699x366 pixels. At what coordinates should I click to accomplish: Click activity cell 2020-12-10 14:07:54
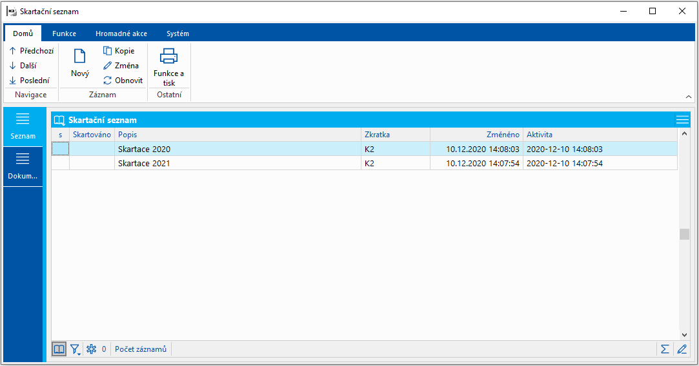click(x=600, y=163)
